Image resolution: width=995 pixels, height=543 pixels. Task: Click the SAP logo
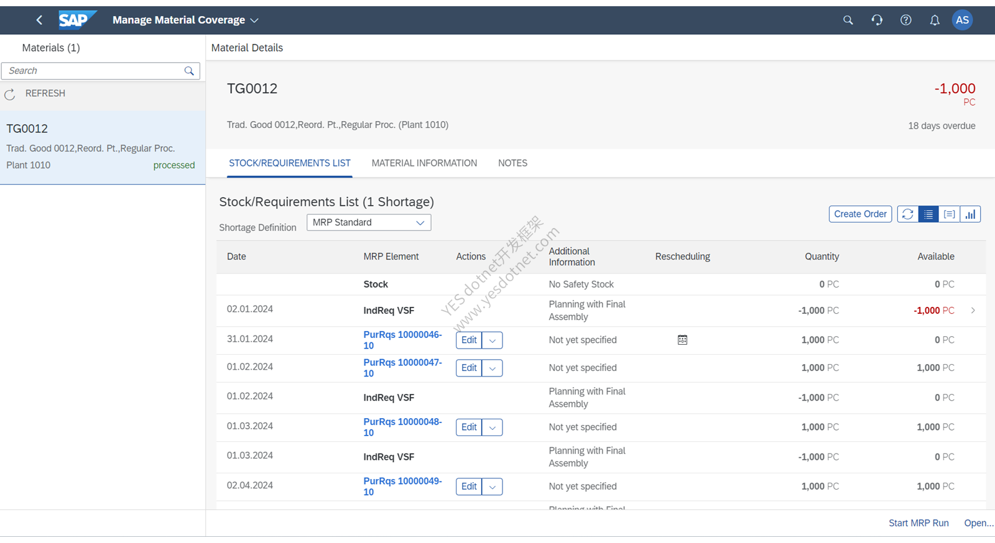point(77,20)
